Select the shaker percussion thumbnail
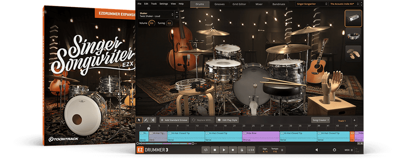This screenshot has width=407, height=165. click(353, 18)
